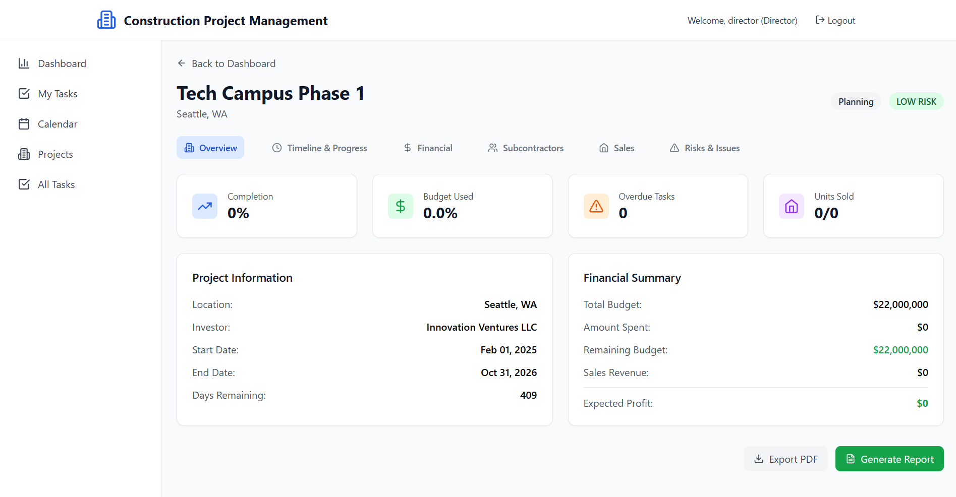Click the green dollar Budget Used icon

[401, 206]
